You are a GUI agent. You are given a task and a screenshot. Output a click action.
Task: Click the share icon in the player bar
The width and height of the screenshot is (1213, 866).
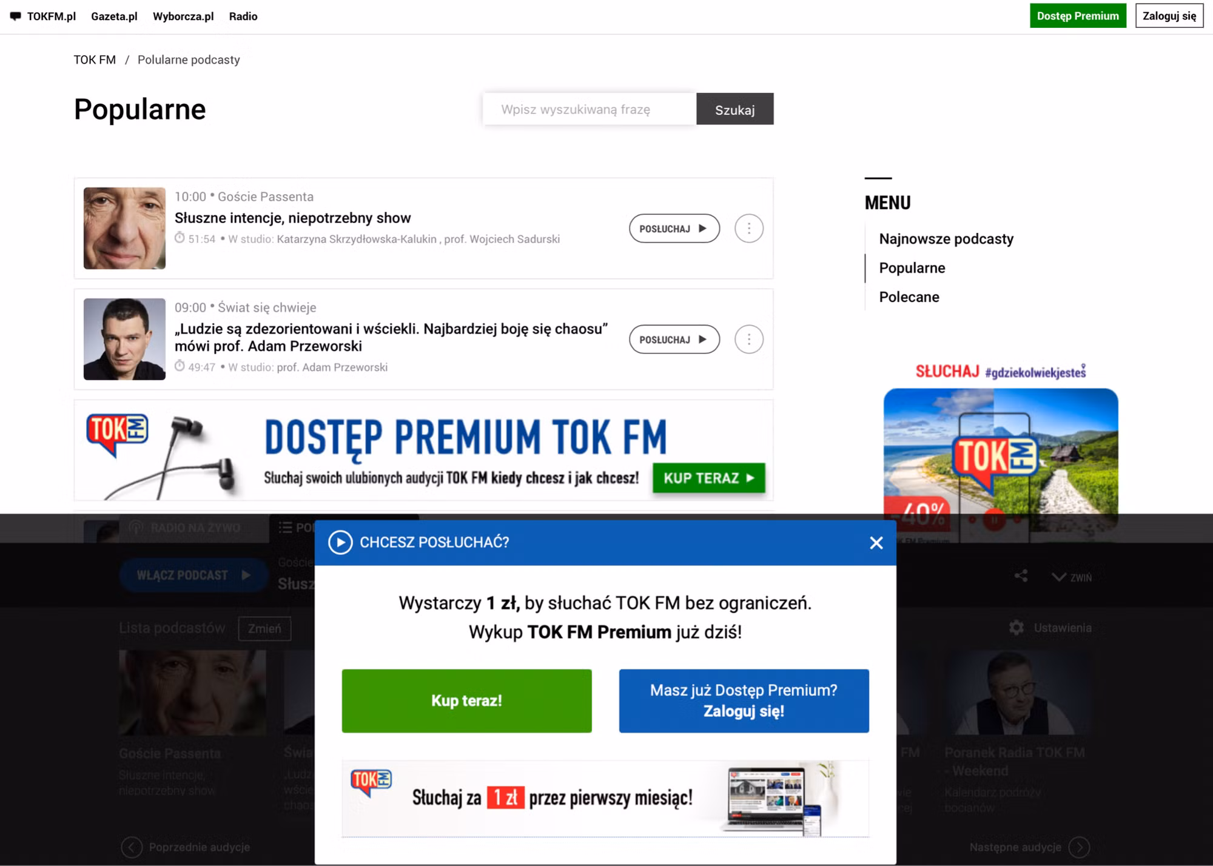pos(1020,577)
